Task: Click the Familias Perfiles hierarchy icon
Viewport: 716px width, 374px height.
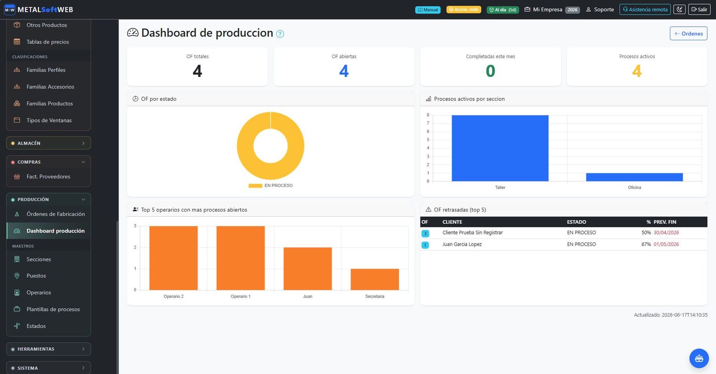Action: (17, 70)
